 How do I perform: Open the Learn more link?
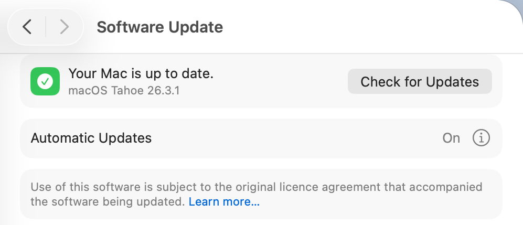pyautogui.click(x=224, y=201)
